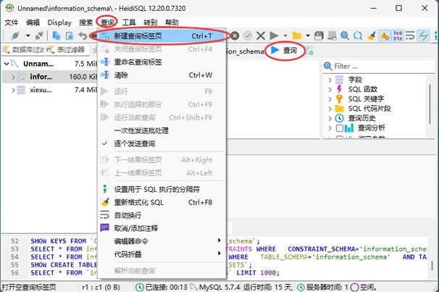
Task: Choose 设置用于 SQL 执行的分隔符 entry
Action: click(x=162, y=189)
